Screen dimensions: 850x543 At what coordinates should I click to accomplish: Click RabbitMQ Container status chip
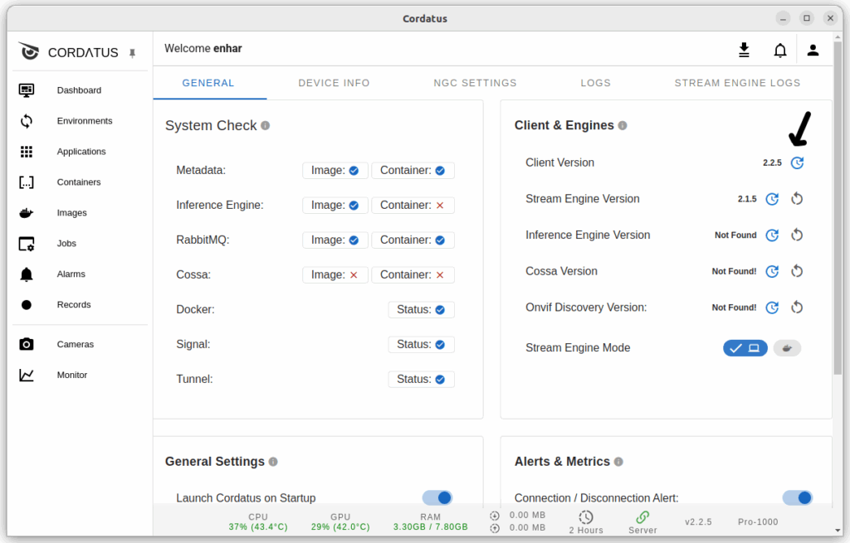[413, 240]
